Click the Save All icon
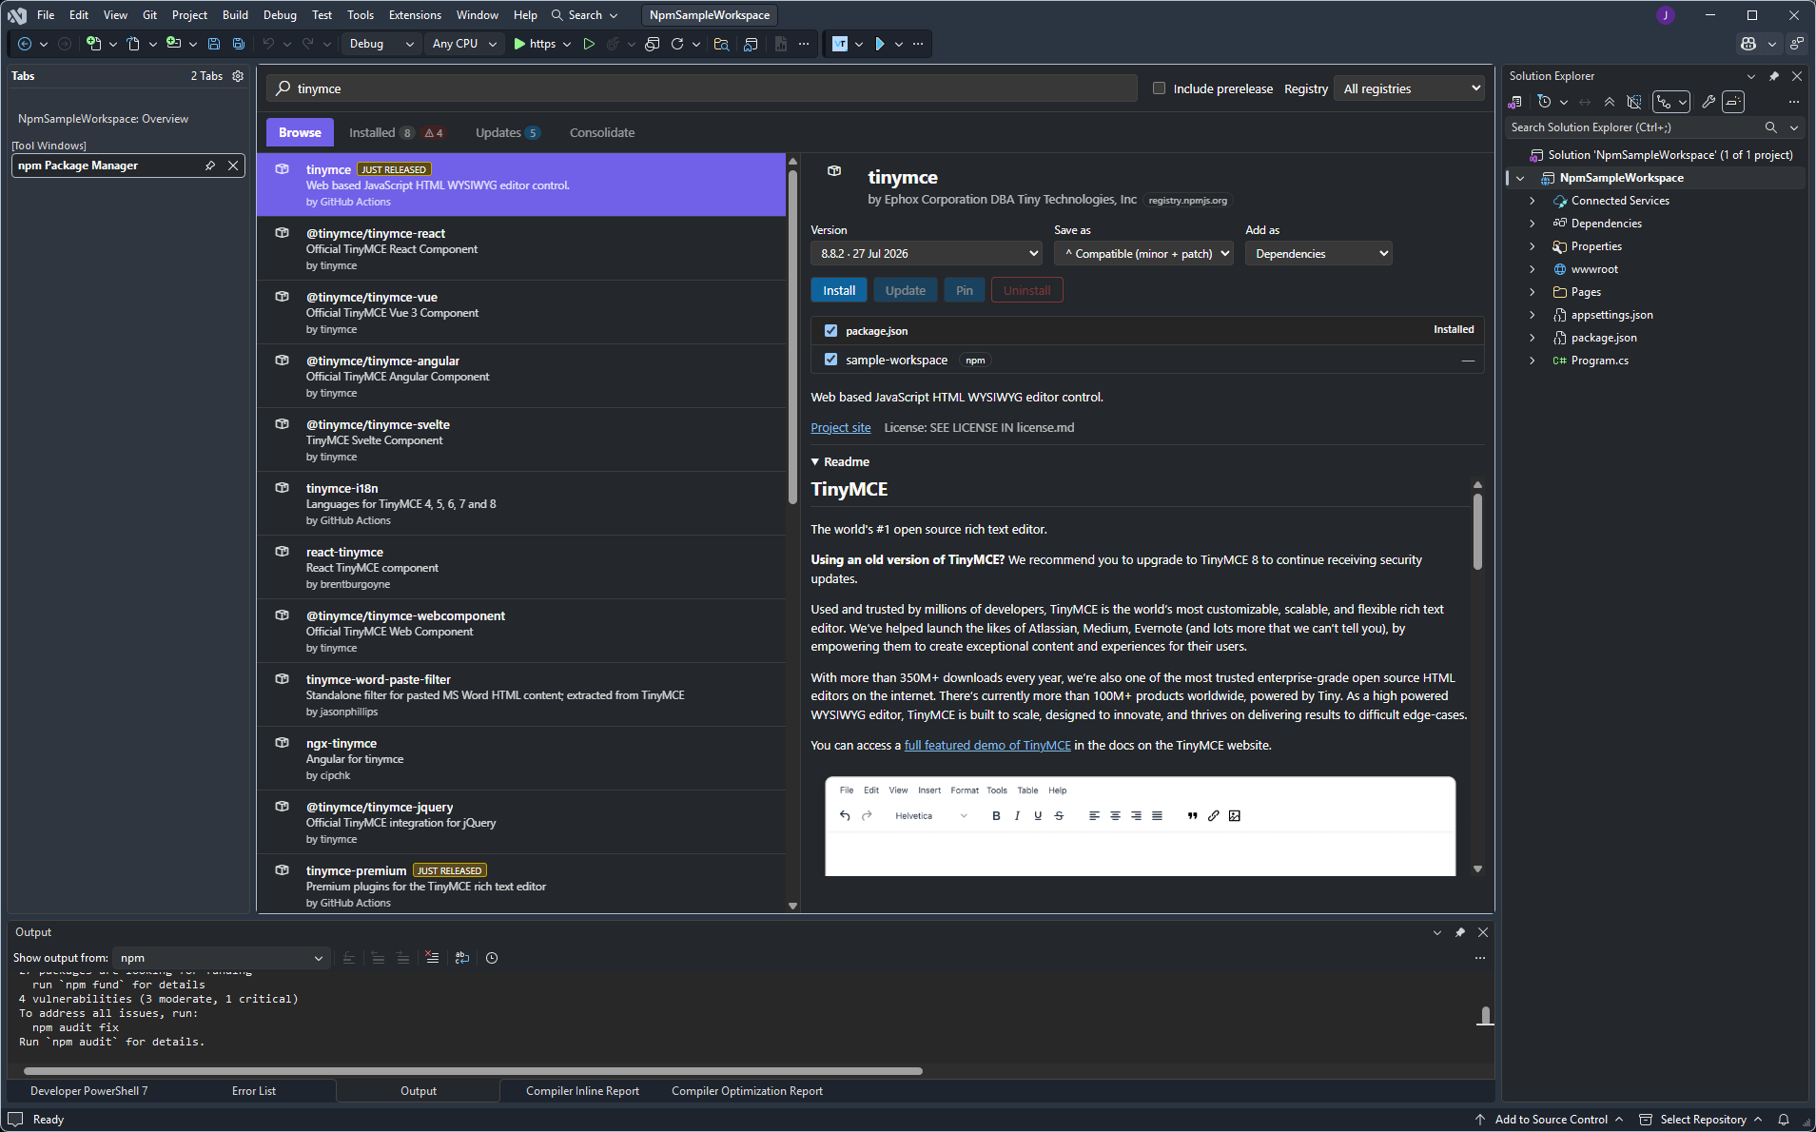This screenshot has width=1816, height=1132. pyautogui.click(x=239, y=44)
